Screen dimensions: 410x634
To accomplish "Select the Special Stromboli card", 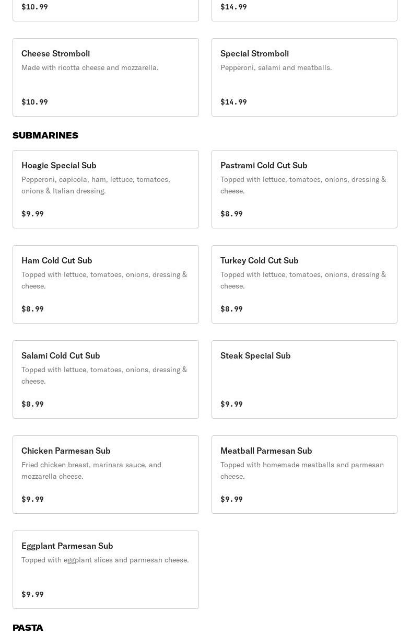I will coord(304,77).
